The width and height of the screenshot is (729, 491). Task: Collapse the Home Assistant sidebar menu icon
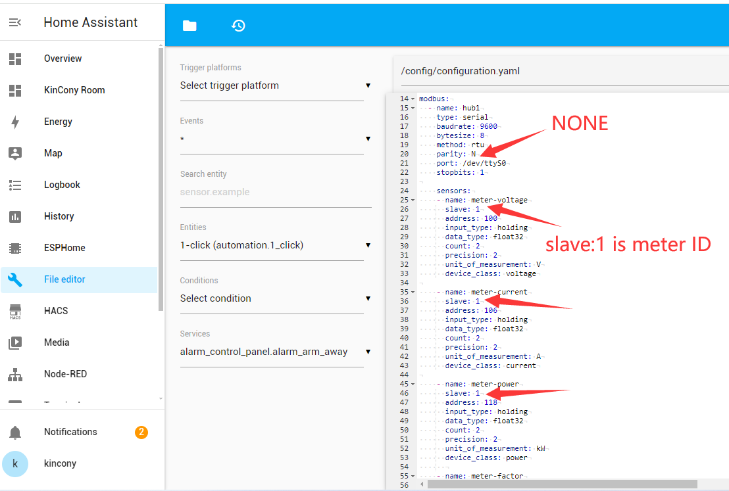(14, 22)
